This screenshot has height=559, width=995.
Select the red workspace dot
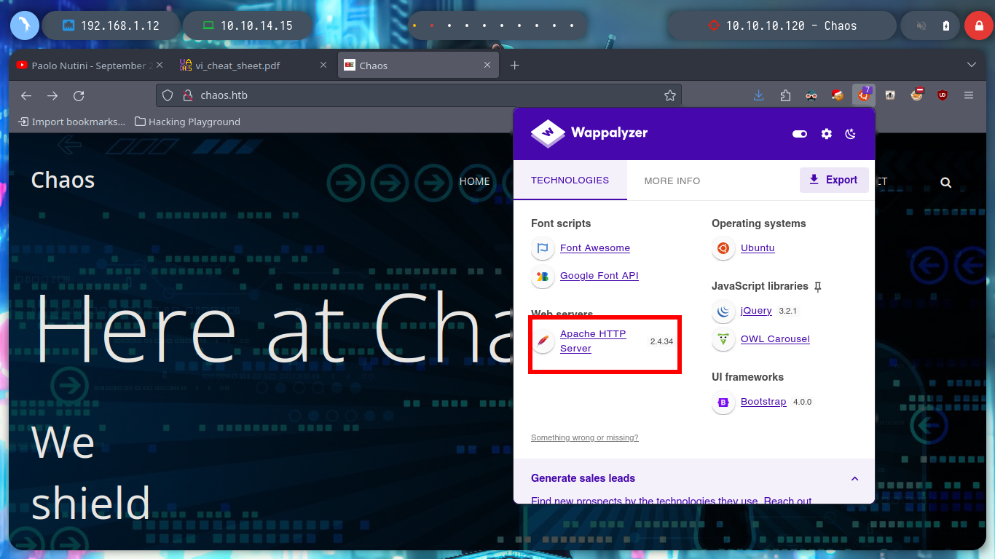pos(432,25)
